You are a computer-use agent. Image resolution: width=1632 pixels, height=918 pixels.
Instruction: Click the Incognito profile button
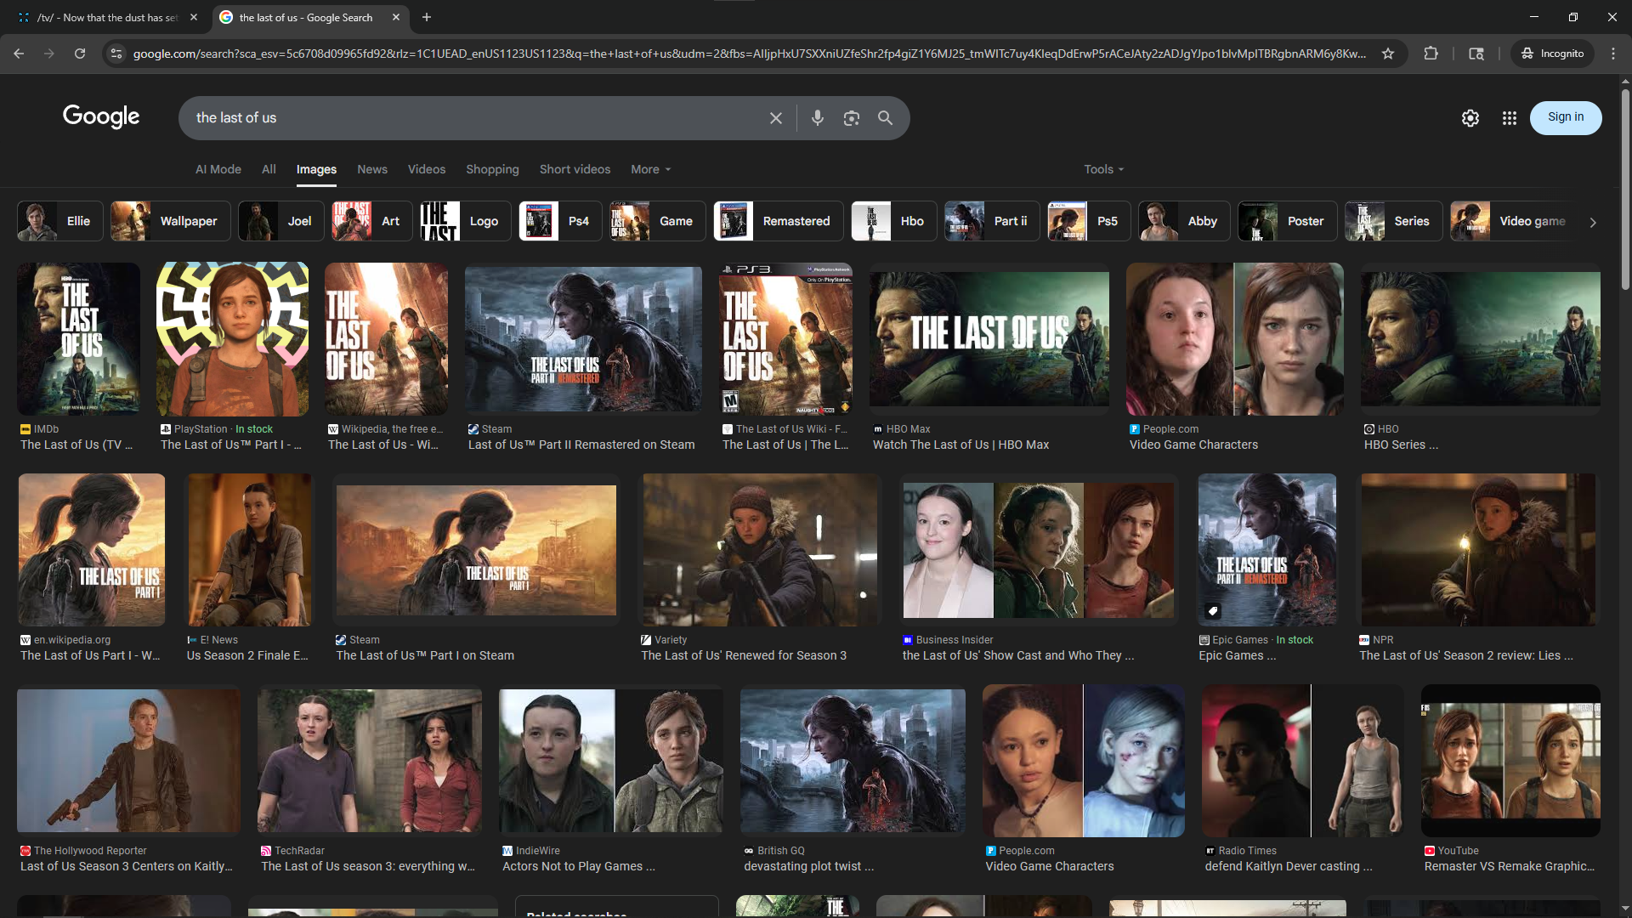pyautogui.click(x=1552, y=54)
